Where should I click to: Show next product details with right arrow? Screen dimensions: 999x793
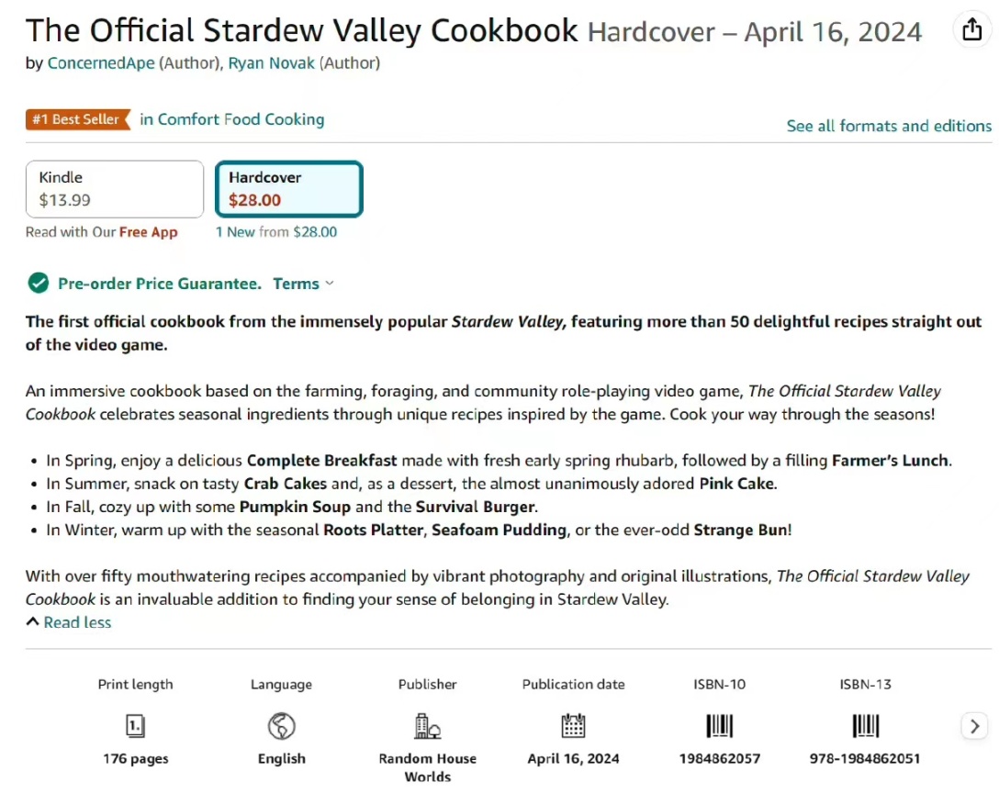974,726
